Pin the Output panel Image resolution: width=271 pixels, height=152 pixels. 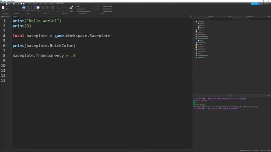(x=268, y=96)
